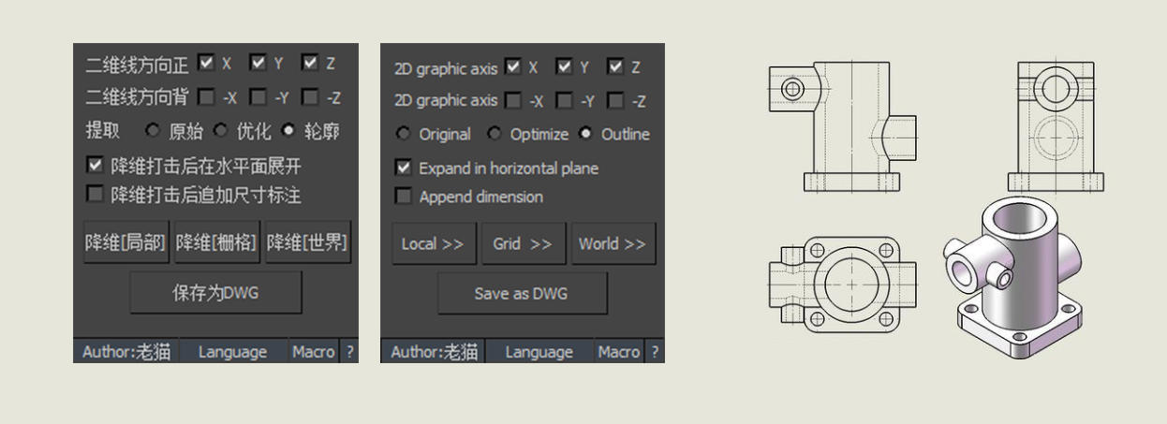1167x424 pixels.
Task: Select the Original radio option
Action: (x=403, y=134)
